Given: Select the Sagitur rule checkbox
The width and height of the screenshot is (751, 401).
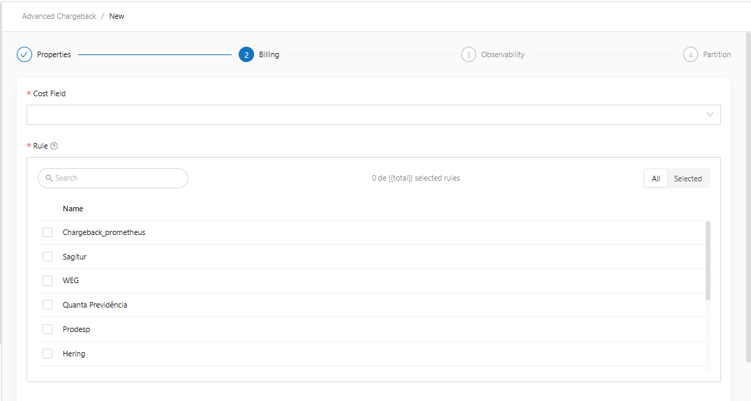Looking at the screenshot, I should click(47, 257).
